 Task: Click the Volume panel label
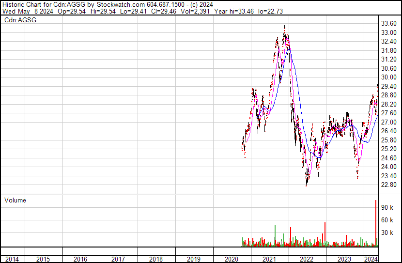[15, 200]
